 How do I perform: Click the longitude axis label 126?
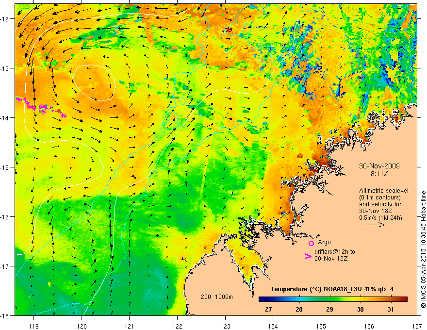369,326
